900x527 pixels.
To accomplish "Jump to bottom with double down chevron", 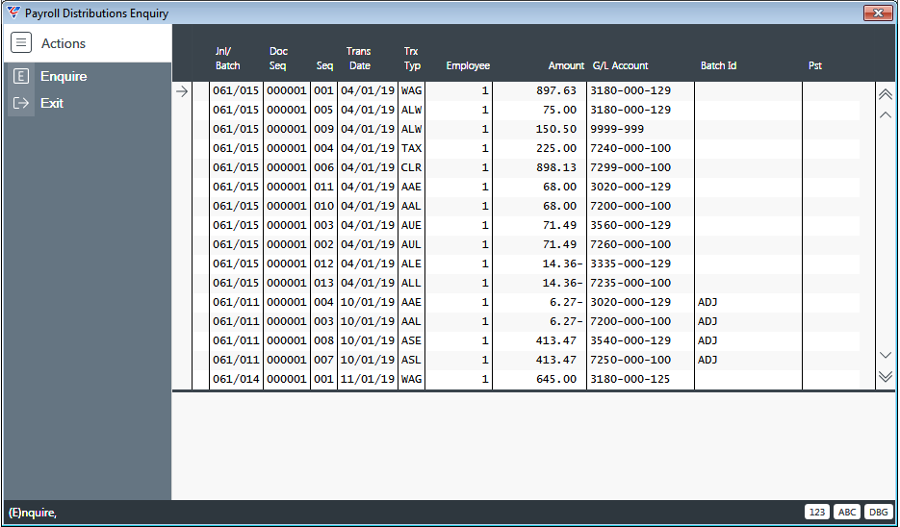I will (885, 376).
